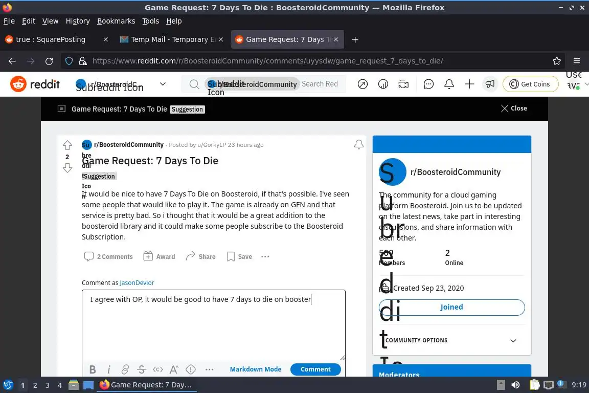Image resolution: width=589 pixels, height=393 pixels.
Task: Open Reddit Live video icon
Action: (403, 84)
